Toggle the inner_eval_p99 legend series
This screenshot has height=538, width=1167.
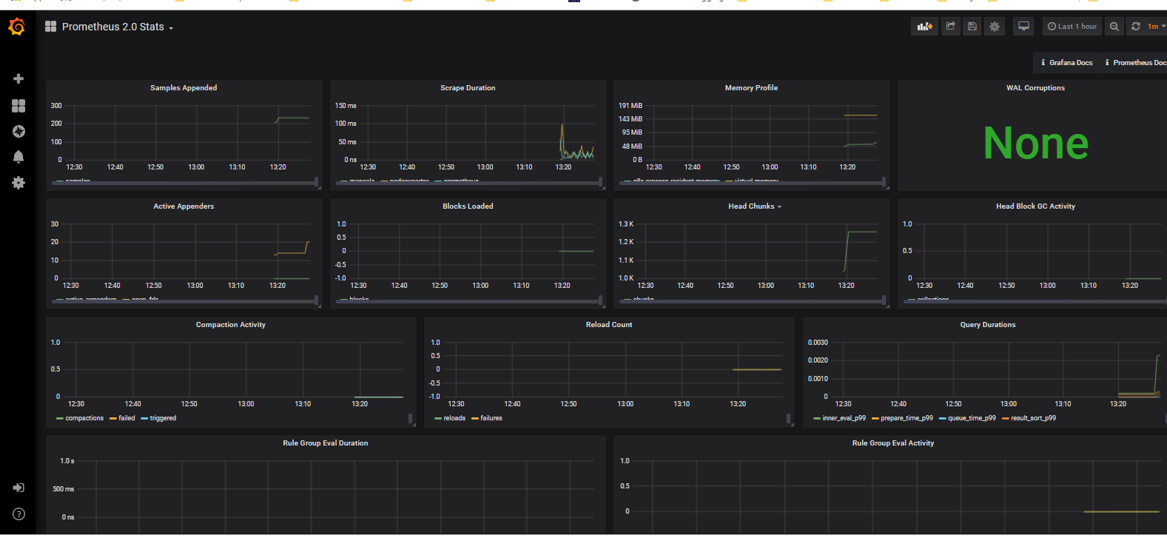click(844, 418)
